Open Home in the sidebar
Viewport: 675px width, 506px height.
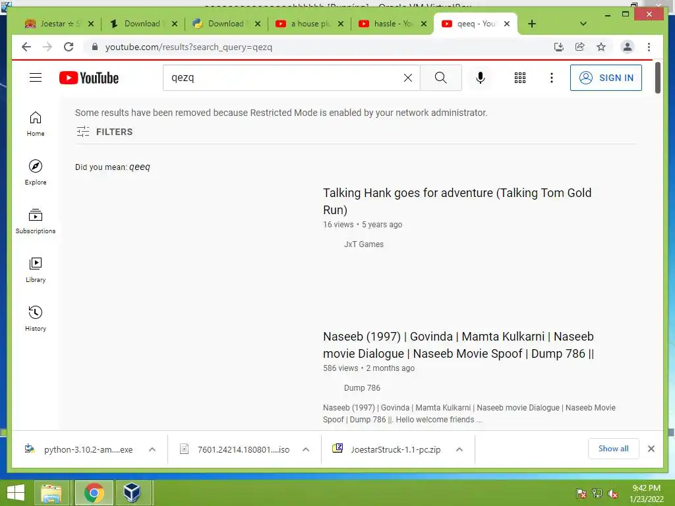36,124
